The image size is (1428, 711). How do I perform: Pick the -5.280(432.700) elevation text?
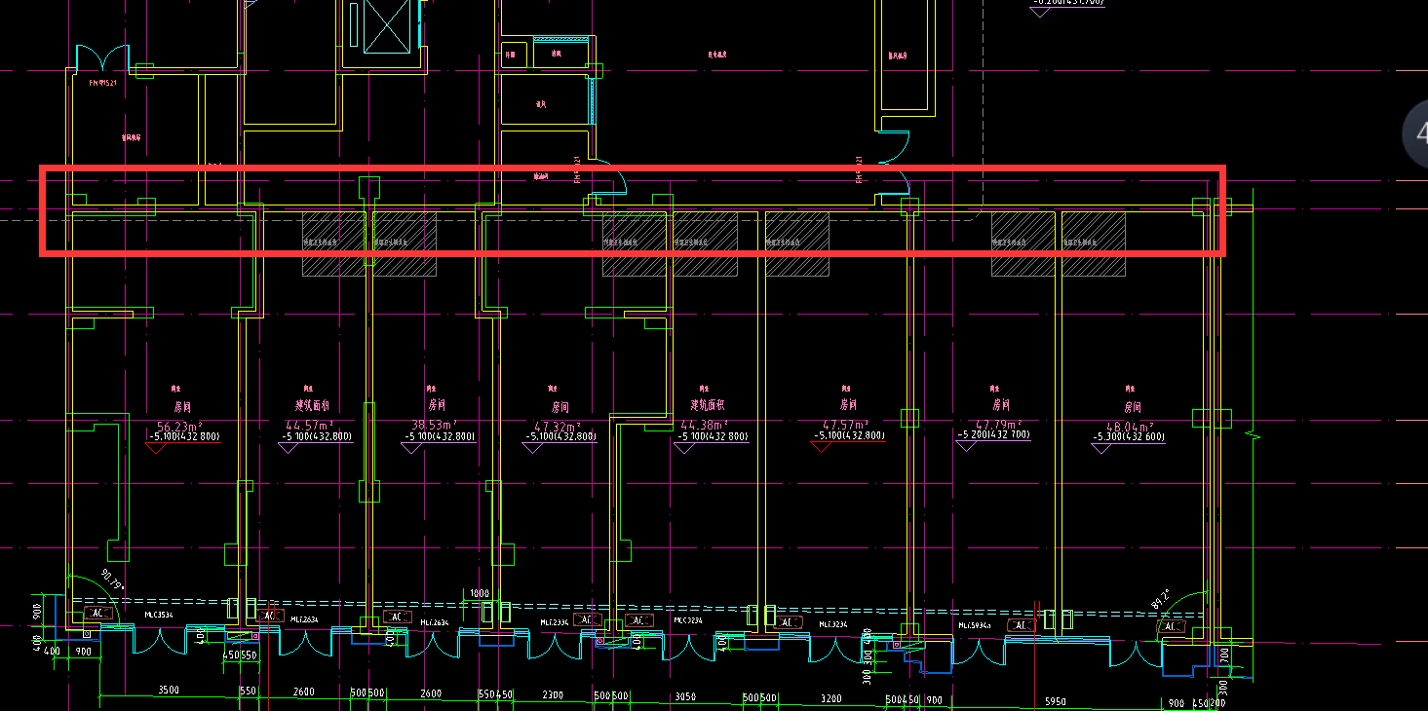(994, 435)
